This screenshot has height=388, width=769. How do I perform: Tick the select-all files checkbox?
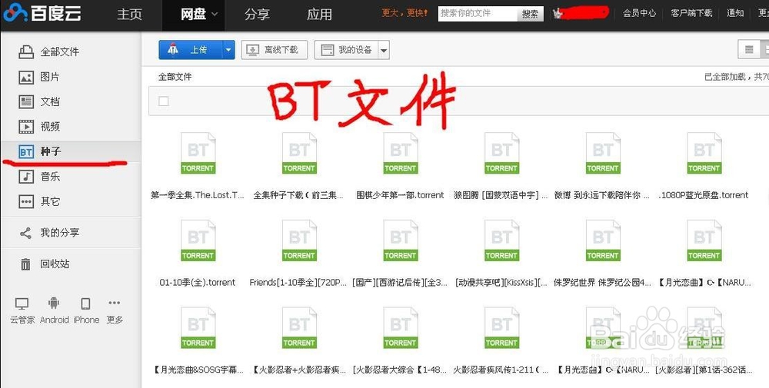click(x=164, y=101)
